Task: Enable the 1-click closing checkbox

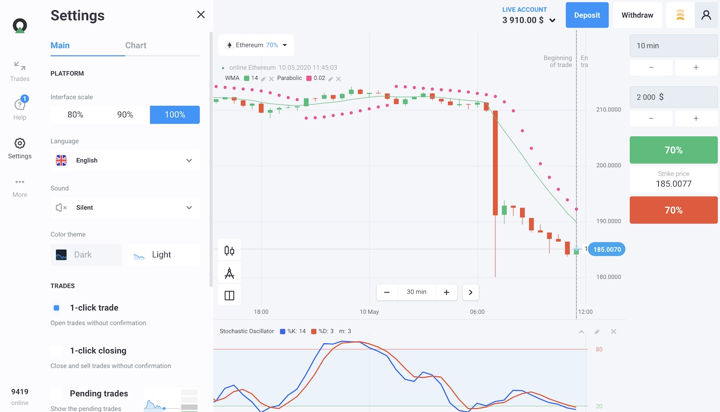Action: [56, 351]
